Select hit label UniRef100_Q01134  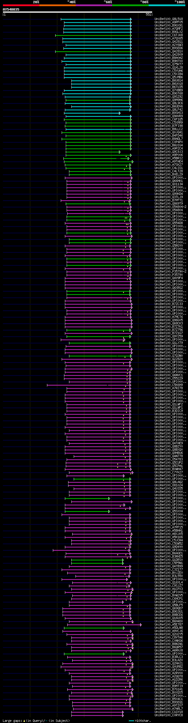click(169, 184)
